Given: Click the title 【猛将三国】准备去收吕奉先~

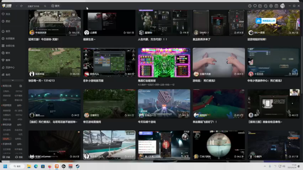Looking at the screenshot, I should [x=265, y=122].
